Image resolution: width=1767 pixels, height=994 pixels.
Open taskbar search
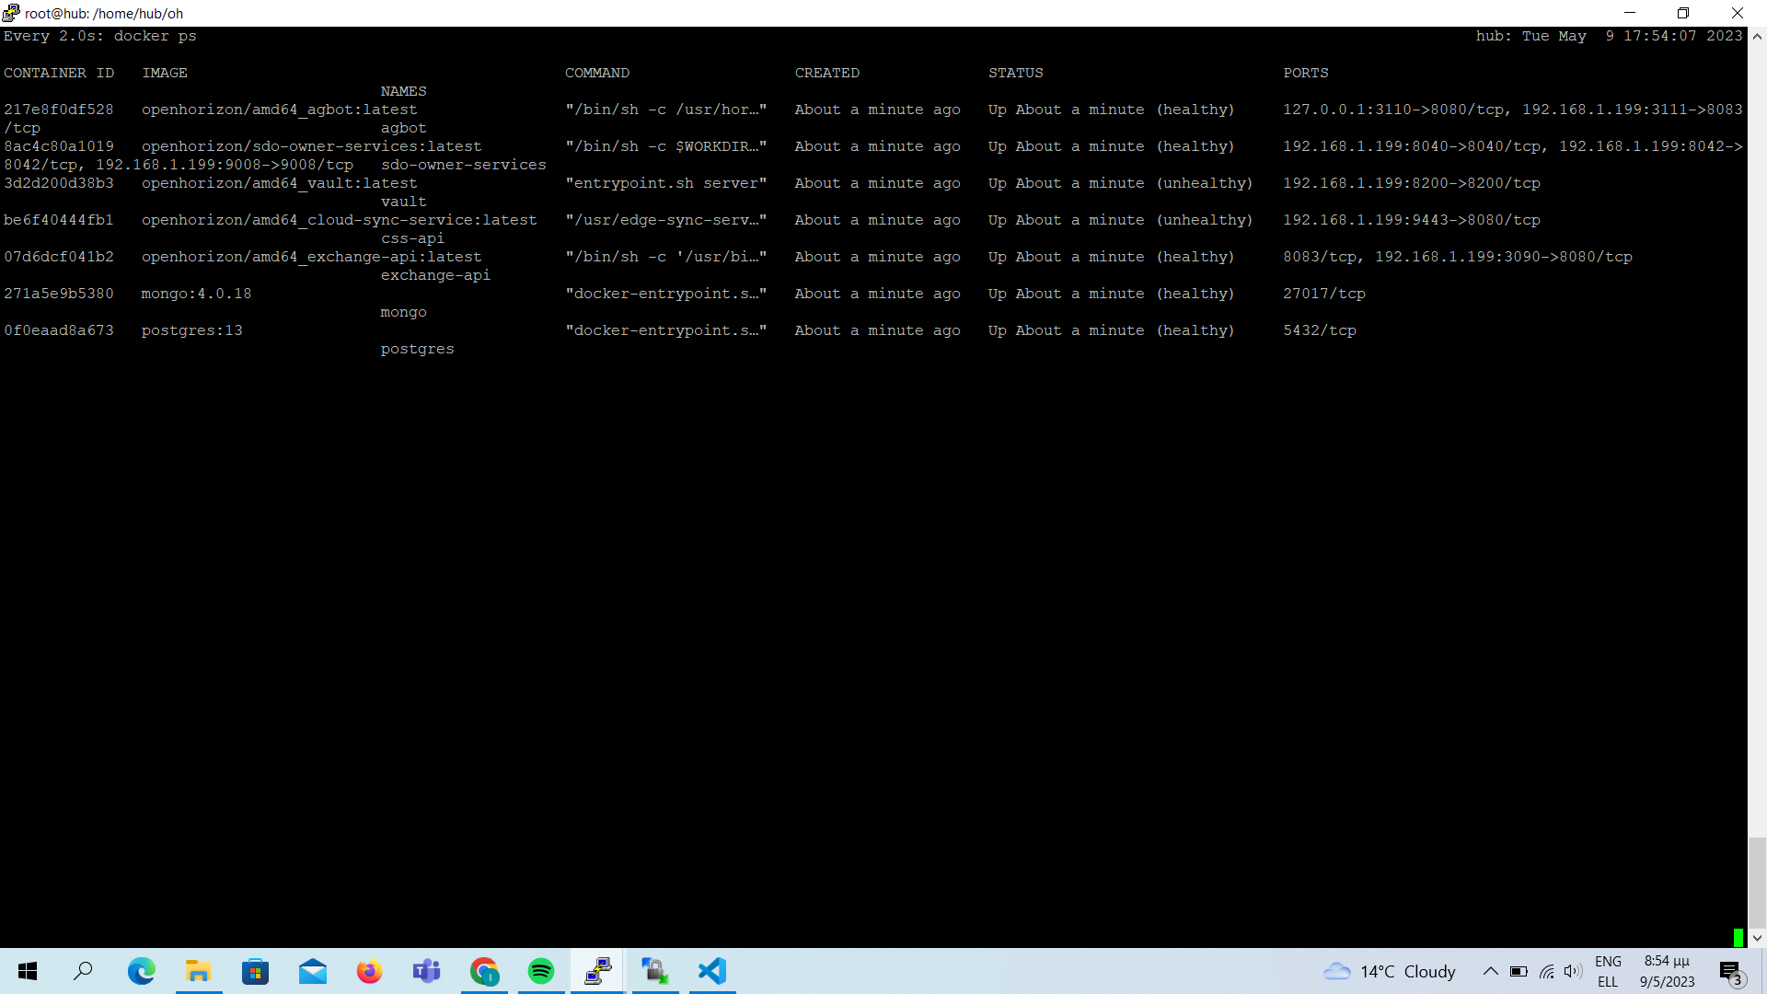pyautogui.click(x=84, y=971)
